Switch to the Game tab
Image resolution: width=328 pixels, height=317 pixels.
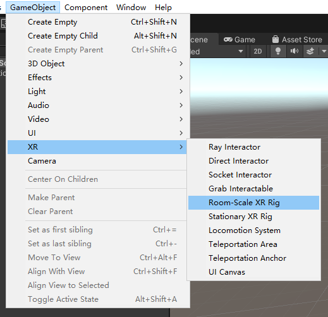pos(240,40)
